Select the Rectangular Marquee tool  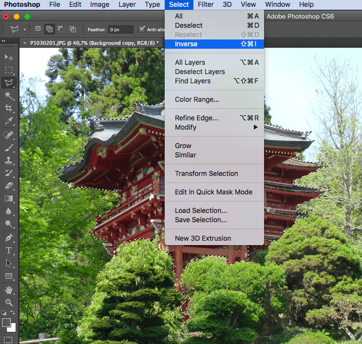(x=9, y=71)
